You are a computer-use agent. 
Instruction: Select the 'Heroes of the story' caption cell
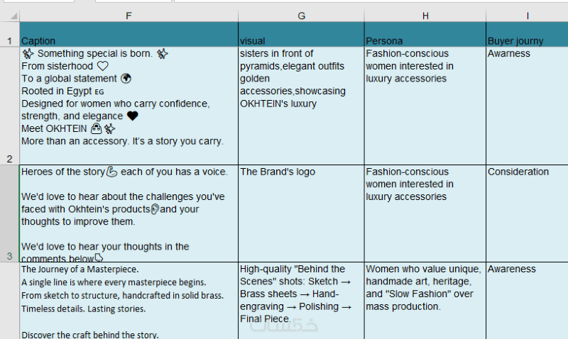point(129,213)
